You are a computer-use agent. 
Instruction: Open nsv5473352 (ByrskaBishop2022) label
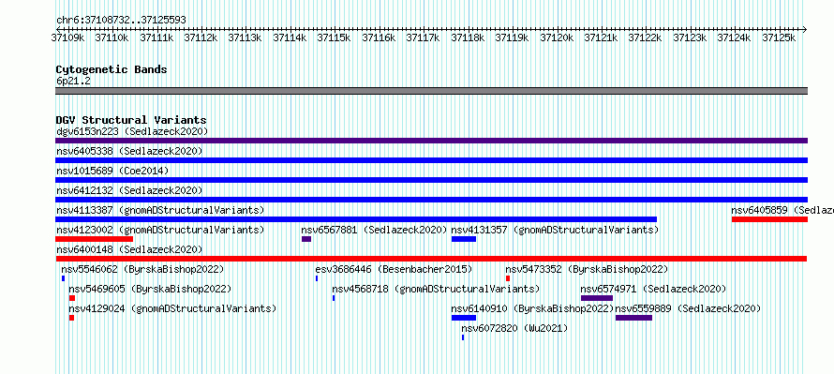click(587, 269)
